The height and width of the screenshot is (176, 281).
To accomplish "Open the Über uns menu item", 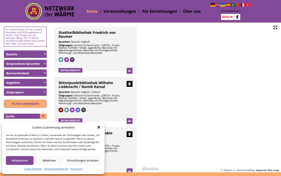I will click(x=192, y=11).
